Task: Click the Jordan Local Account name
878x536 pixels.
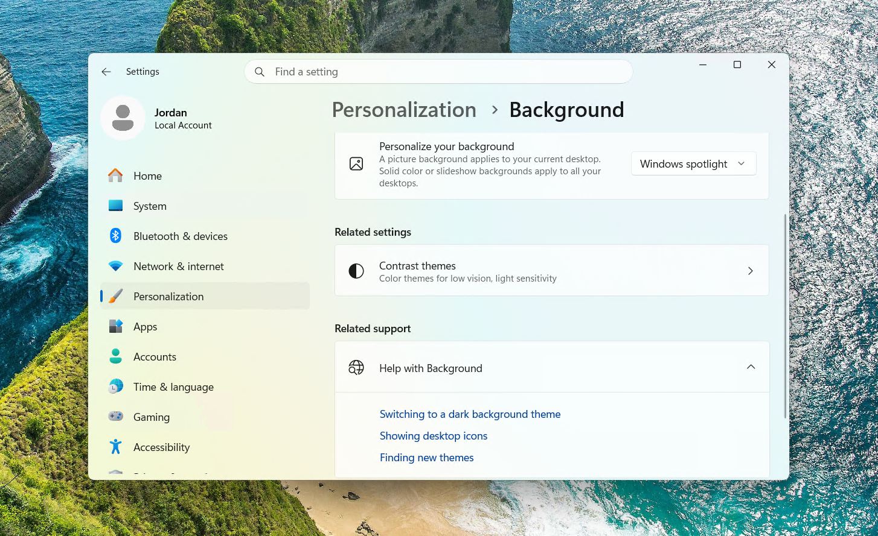Action: pos(183,118)
